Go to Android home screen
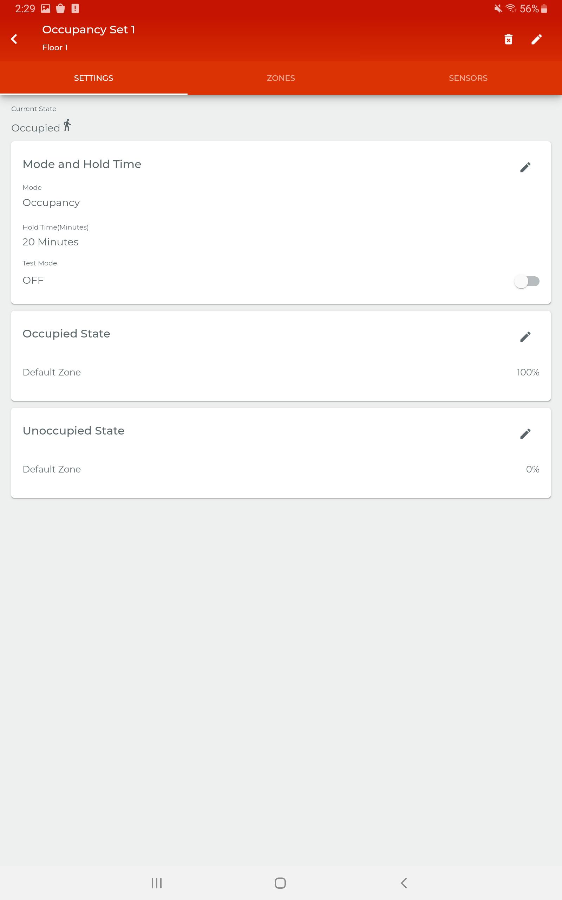The height and width of the screenshot is (900, 562). coord(280,882)
